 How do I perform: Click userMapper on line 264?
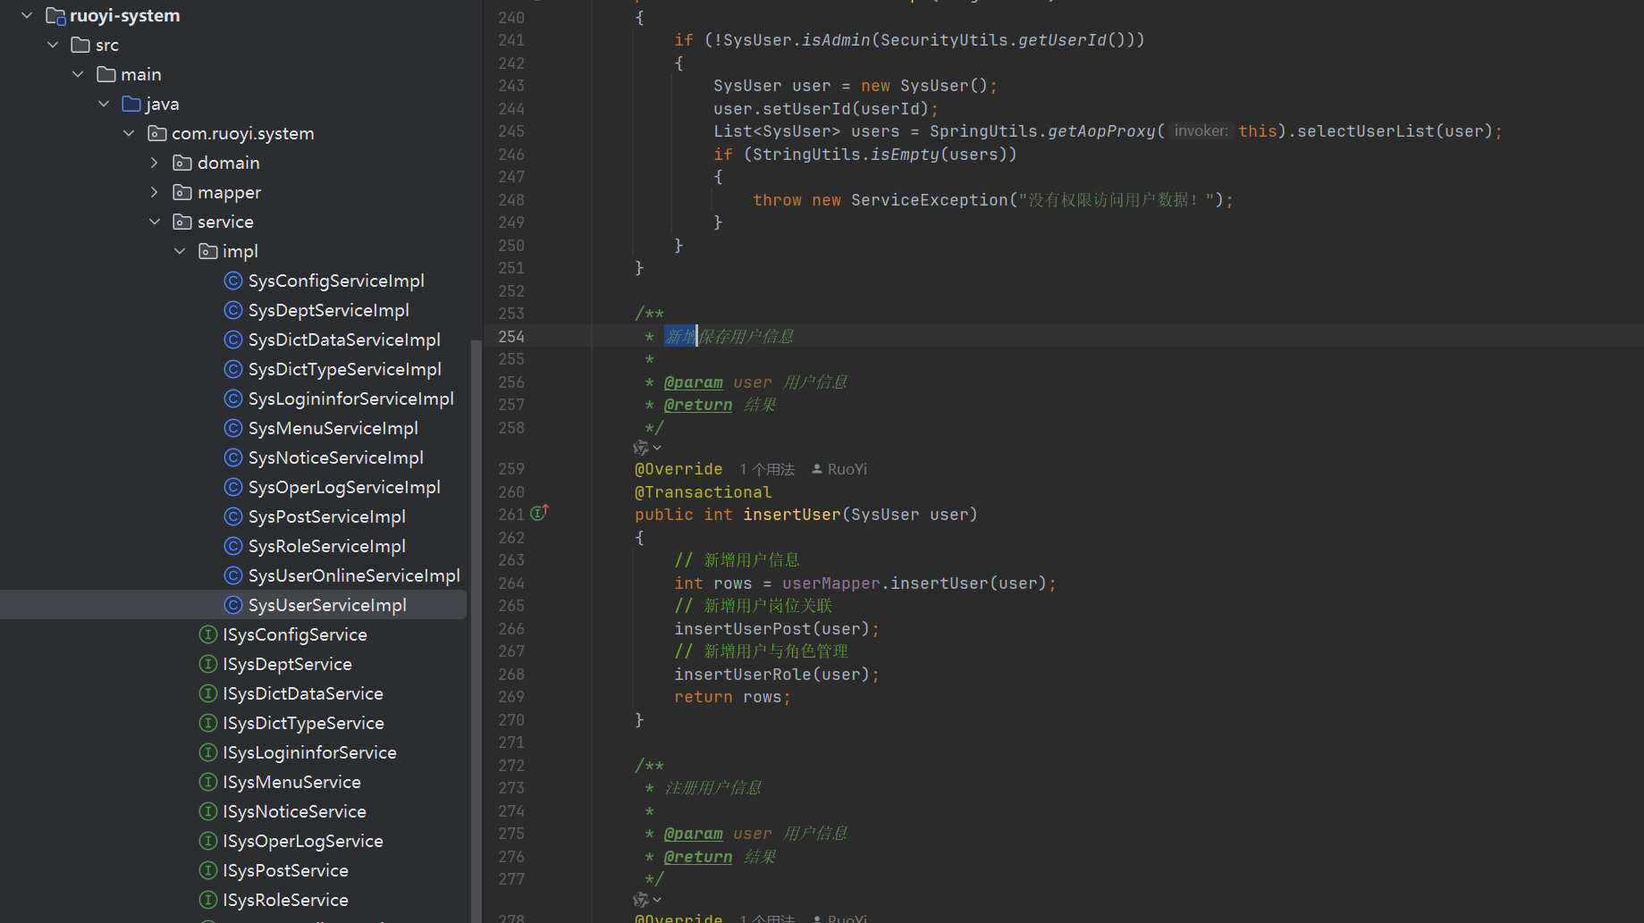click(x=831, y=583)
